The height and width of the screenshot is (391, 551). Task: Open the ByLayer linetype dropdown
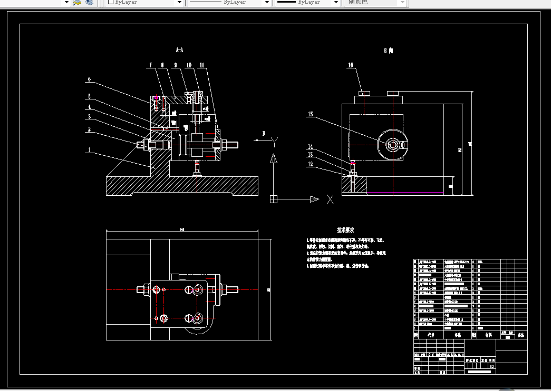[267, 3]
